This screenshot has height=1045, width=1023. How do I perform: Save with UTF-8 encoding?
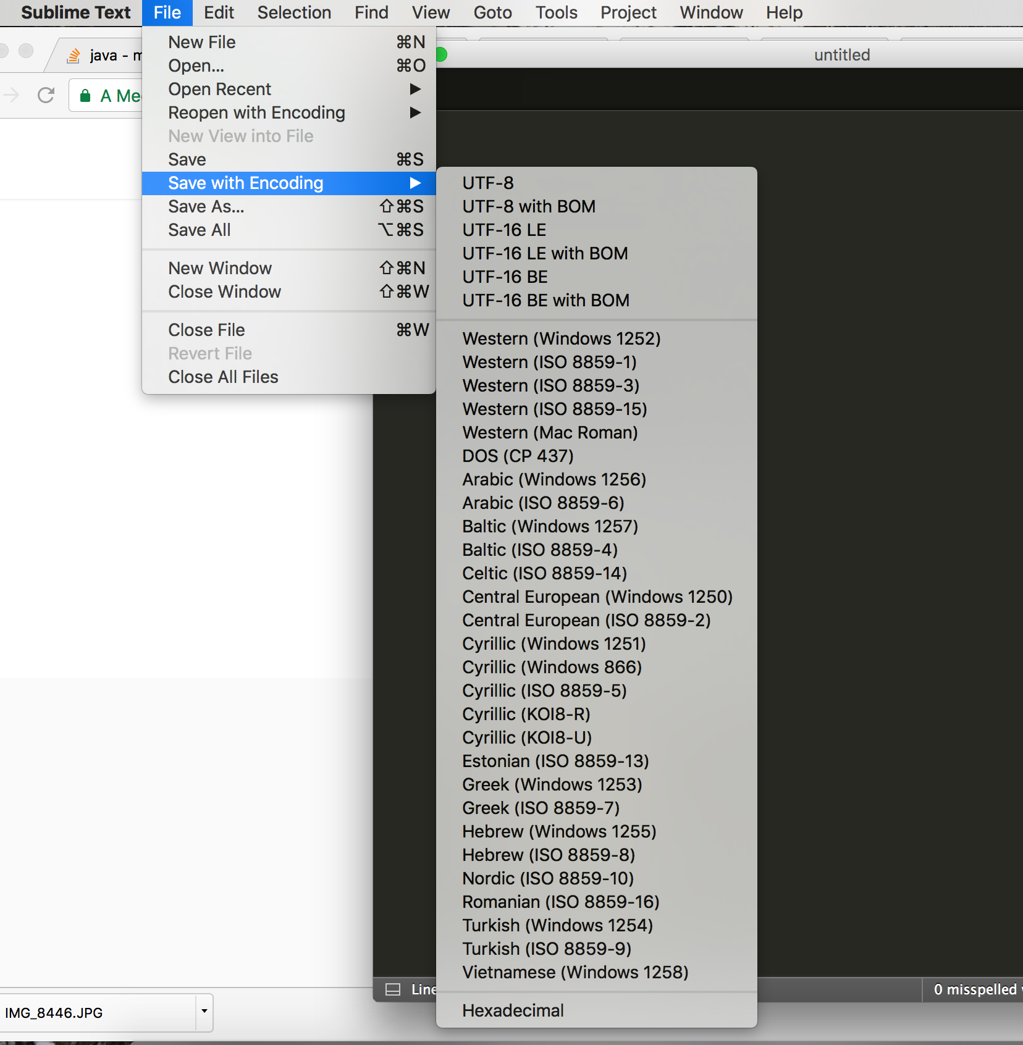tap(597, 183)
